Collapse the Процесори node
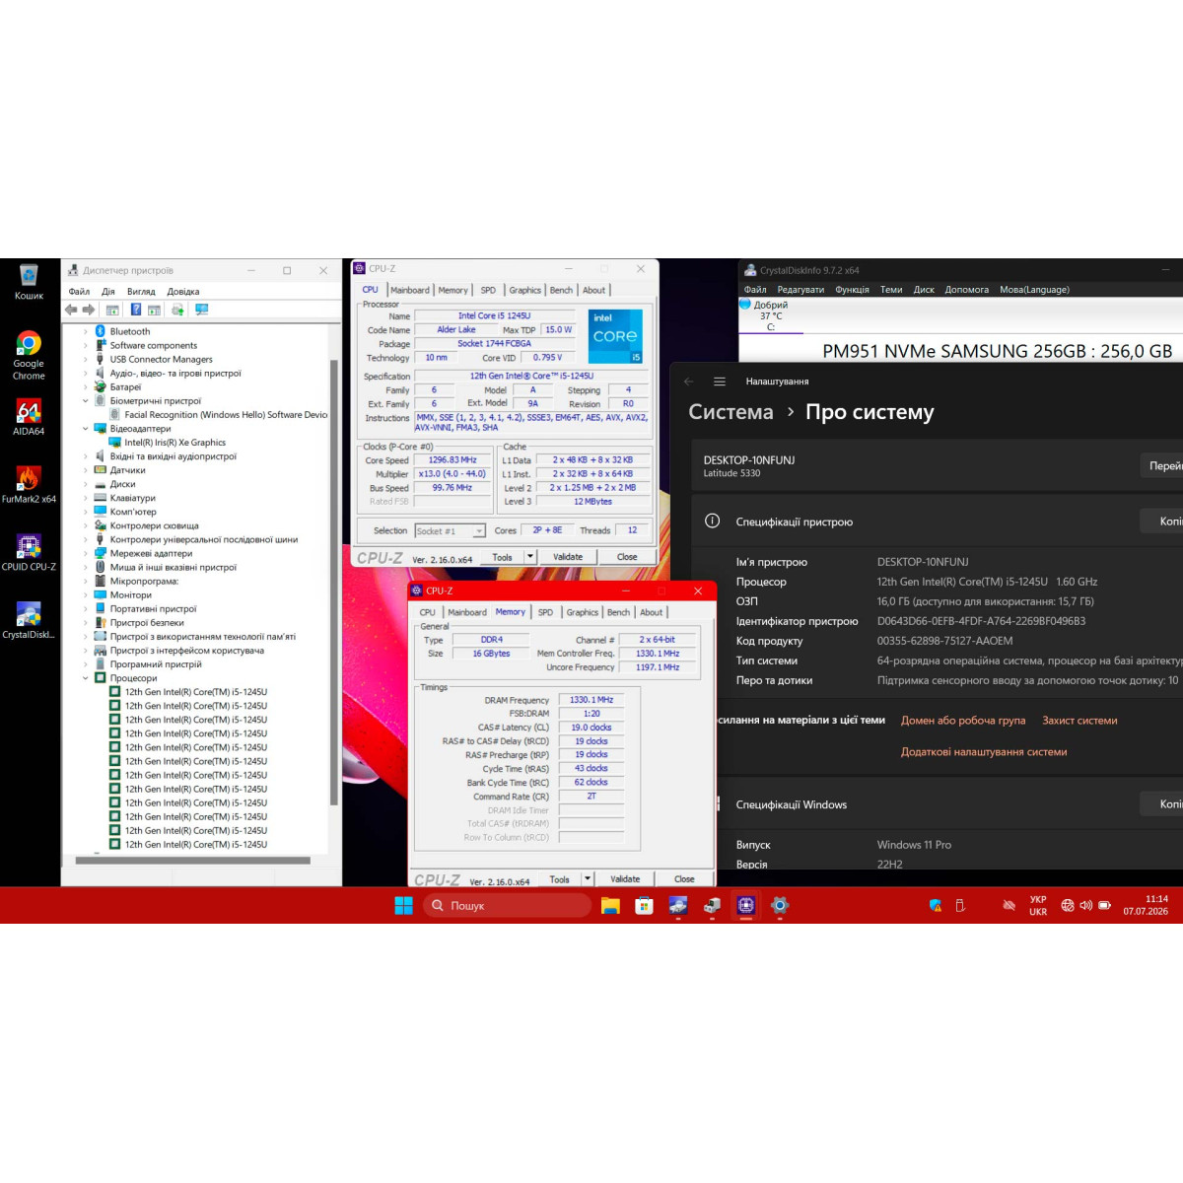Screen dimensions: 1183x1183 (x=86, y=678)
